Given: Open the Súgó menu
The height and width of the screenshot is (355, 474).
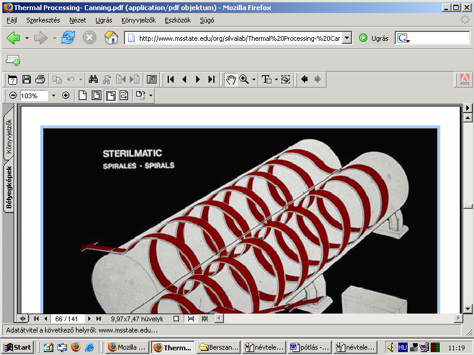Looking at the screenshot, I should point(207,20).
